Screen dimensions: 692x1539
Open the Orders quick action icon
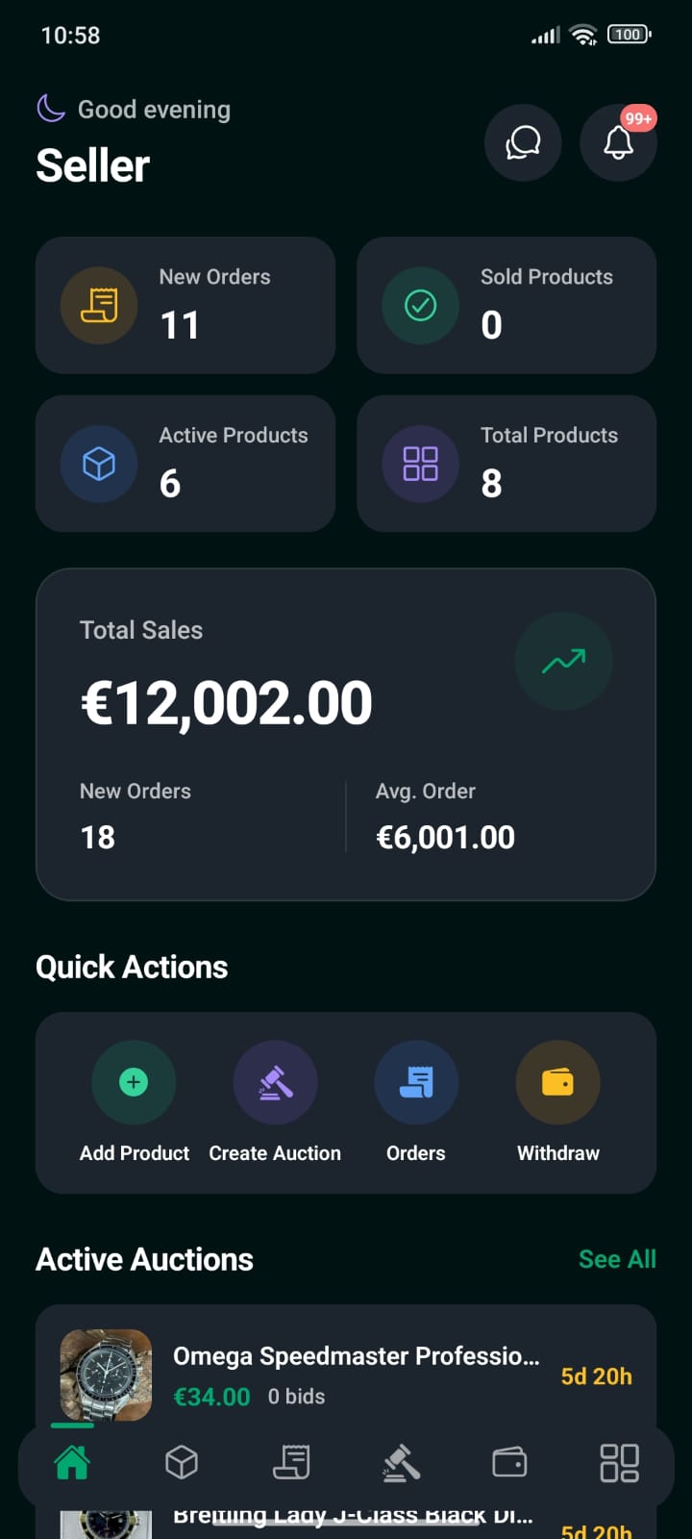(x=416, y=1082)
